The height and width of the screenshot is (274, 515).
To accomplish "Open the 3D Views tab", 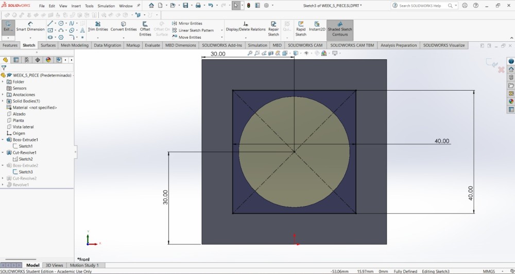I will [x=54, y=265].
